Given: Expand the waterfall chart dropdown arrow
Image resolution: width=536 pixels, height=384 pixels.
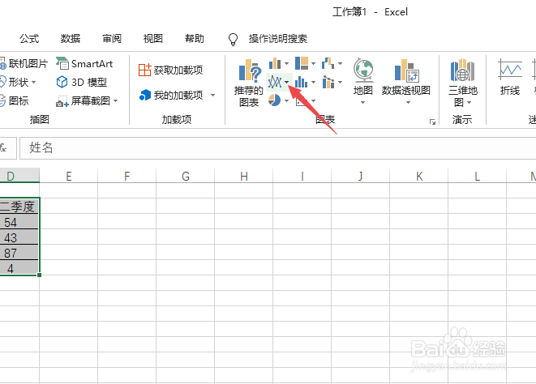Looking at the screenshot, I should click(340, 63).
